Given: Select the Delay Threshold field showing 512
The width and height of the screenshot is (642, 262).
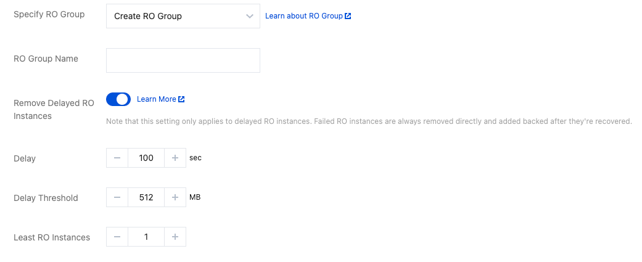Looking at the screenshot, I should tap(146, 198).
